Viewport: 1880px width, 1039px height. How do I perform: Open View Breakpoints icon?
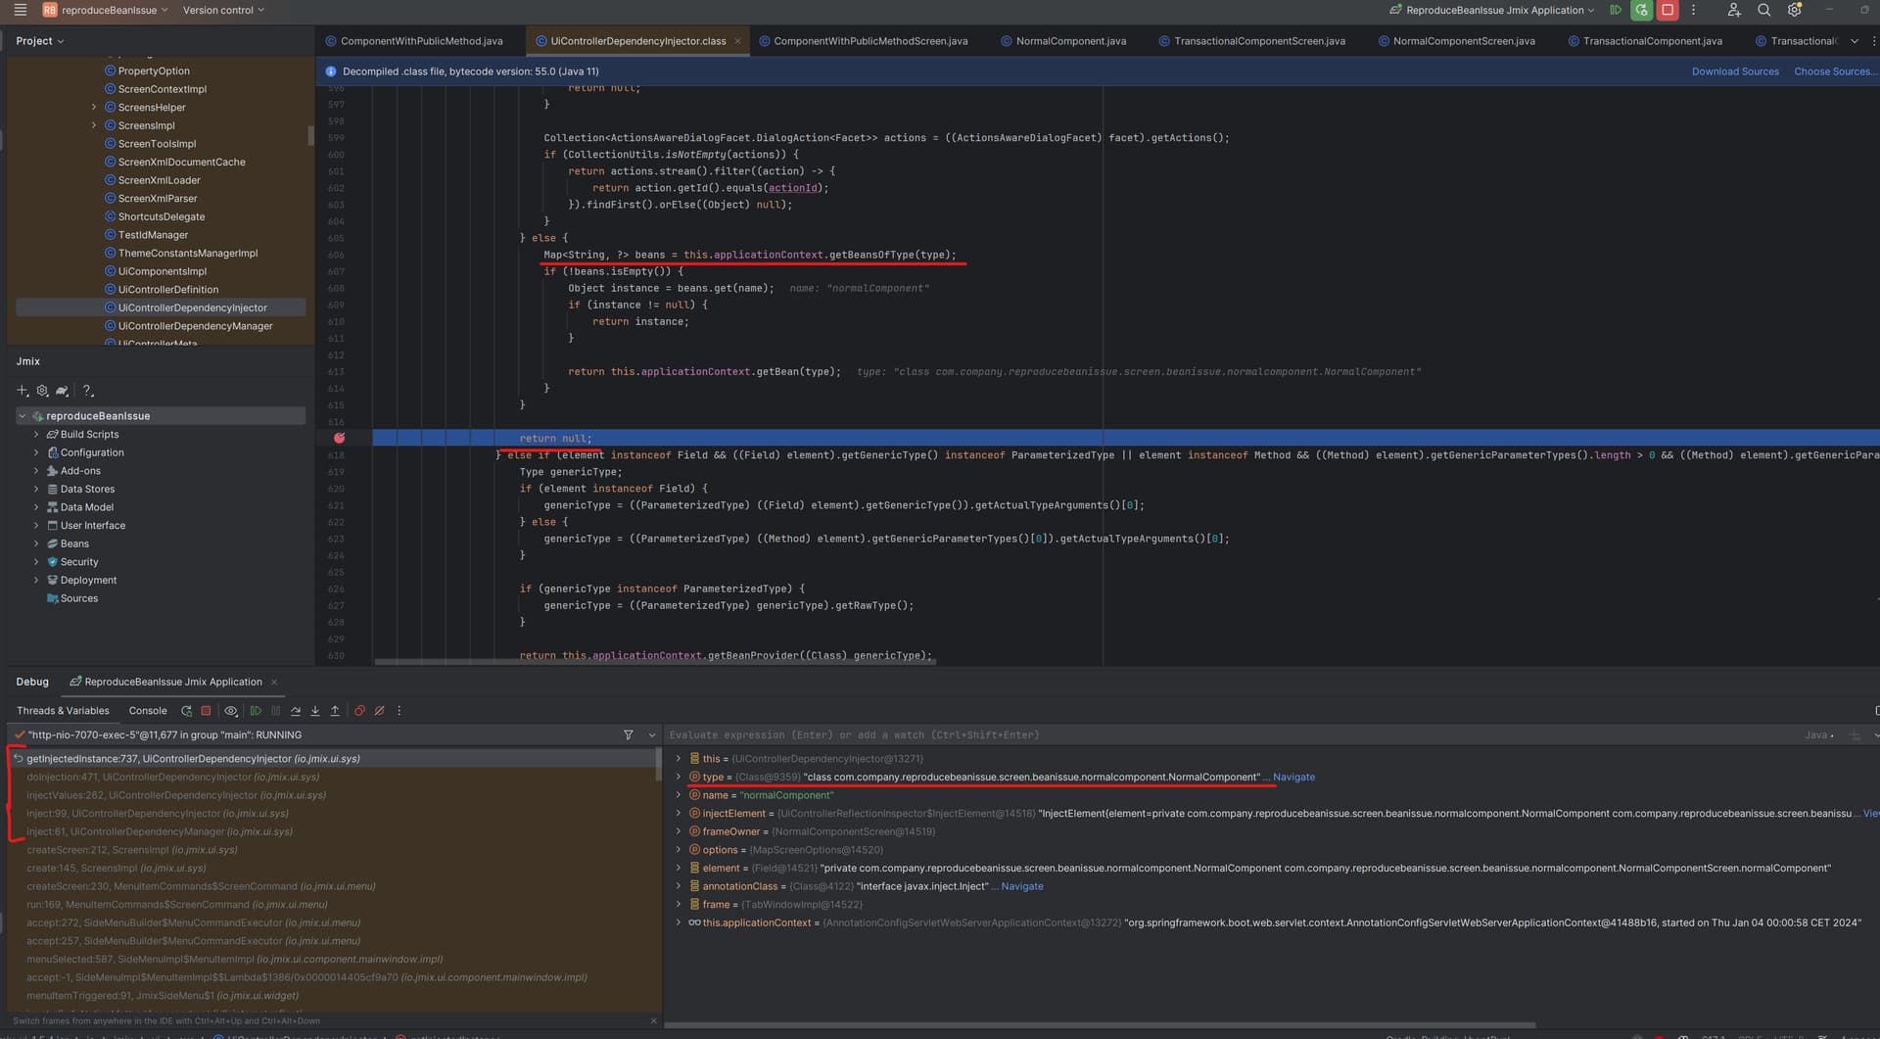(359, 711)
